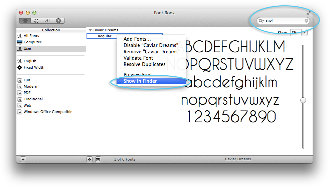
Task: Collapse the Caviar Dreams font family
Action: [90, 30]
